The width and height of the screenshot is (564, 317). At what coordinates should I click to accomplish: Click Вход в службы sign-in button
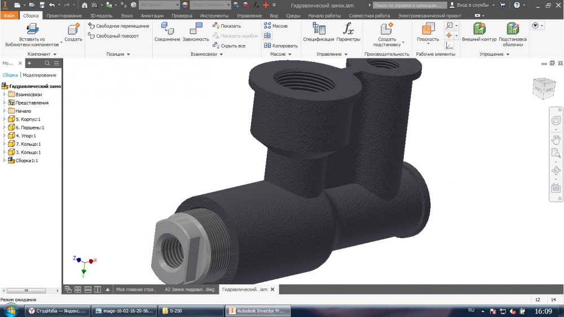[x=469, y=5]
